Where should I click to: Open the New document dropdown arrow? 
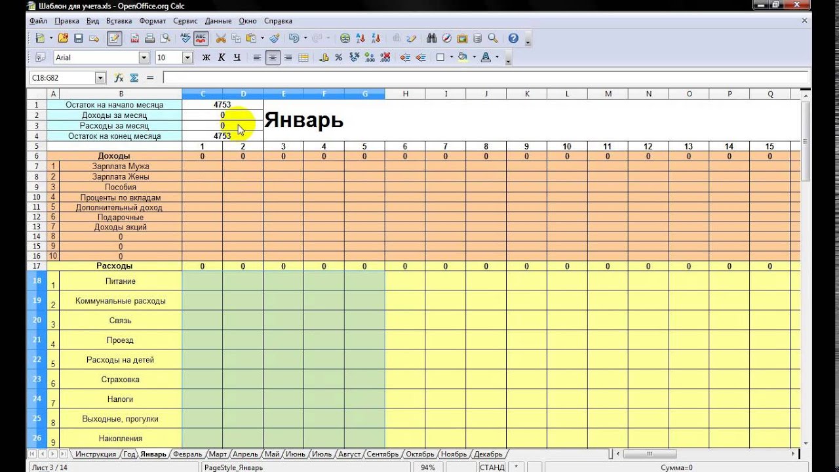point(51,38)
